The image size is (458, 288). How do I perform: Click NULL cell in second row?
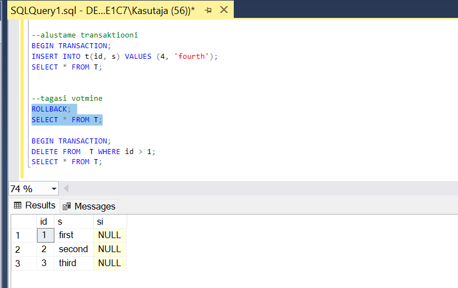pyautogui.click(x=110, y=249)
